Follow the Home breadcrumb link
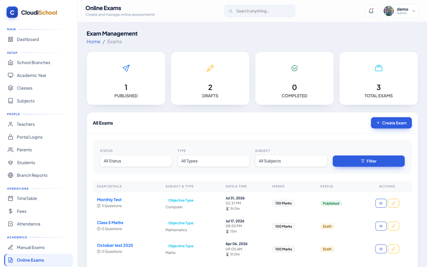Screen dimensions: 427x267 [x=93, y=42]
